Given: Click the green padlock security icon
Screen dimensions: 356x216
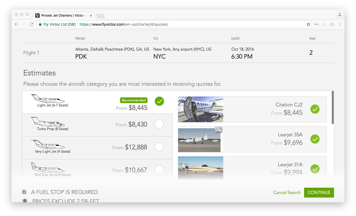Looking at the screenshot, I should point(40,24).
